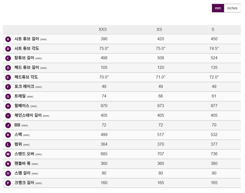Click the 휠베이스 row label

[22, 106]
